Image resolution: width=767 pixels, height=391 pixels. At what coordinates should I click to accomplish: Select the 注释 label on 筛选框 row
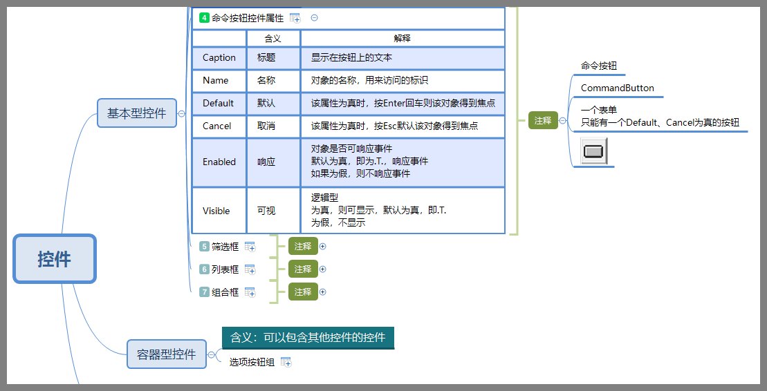304,247
